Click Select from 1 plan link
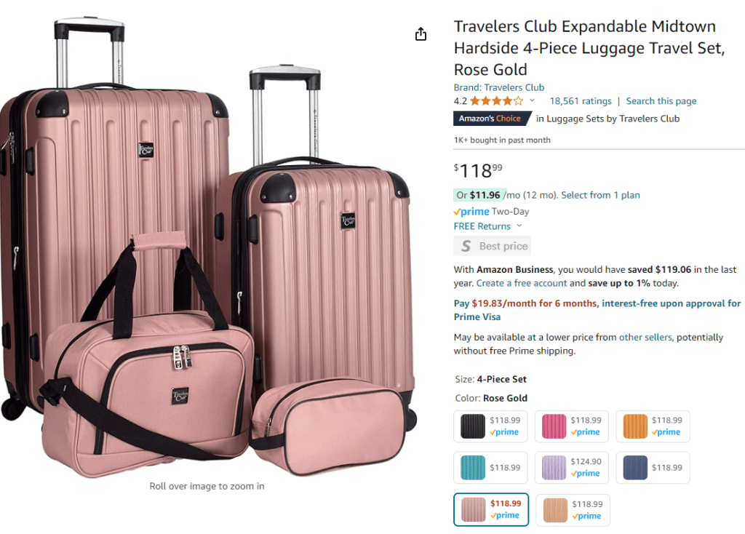The height and width of the screenshot is (534, 745). click(601, 195)
